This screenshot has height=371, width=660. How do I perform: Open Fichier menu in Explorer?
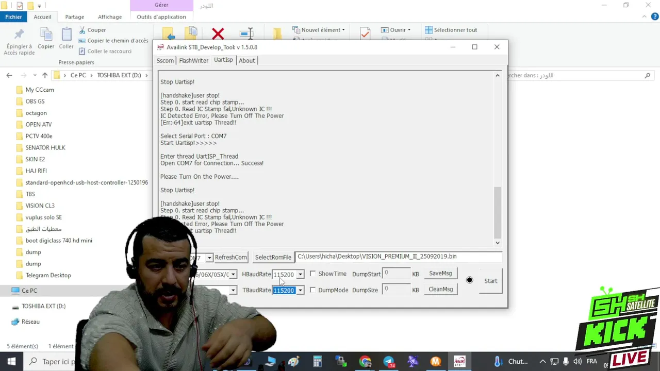(x=14, y=16)
